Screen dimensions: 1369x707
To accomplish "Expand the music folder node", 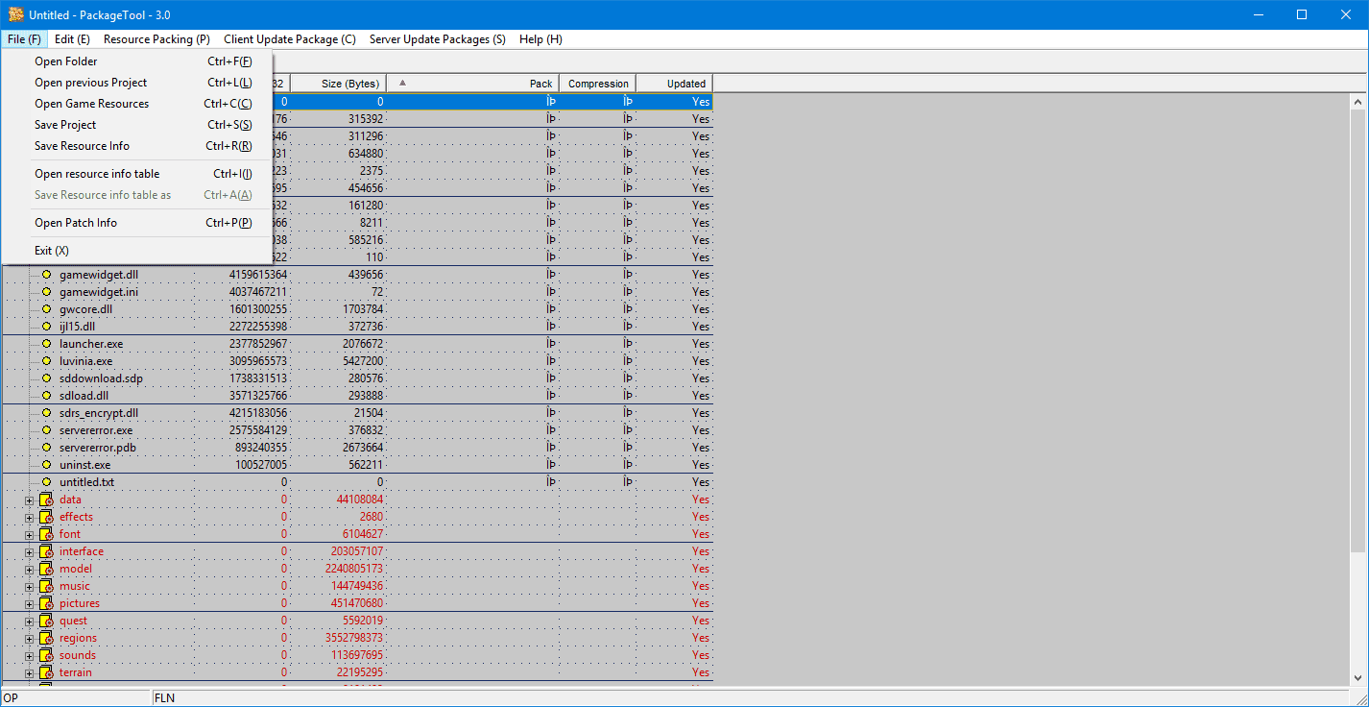I will (29, 587).
